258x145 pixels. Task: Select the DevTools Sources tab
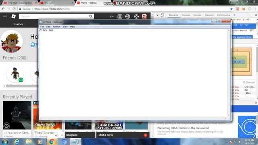[x=197, y=15]
